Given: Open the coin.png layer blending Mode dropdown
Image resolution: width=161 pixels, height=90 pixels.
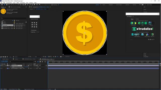Looking at the screenshot, I should pos(24,65).
